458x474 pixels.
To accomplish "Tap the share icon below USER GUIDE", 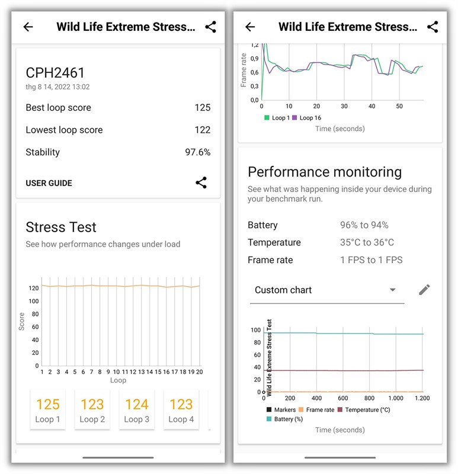I will (x=202, y=183).
